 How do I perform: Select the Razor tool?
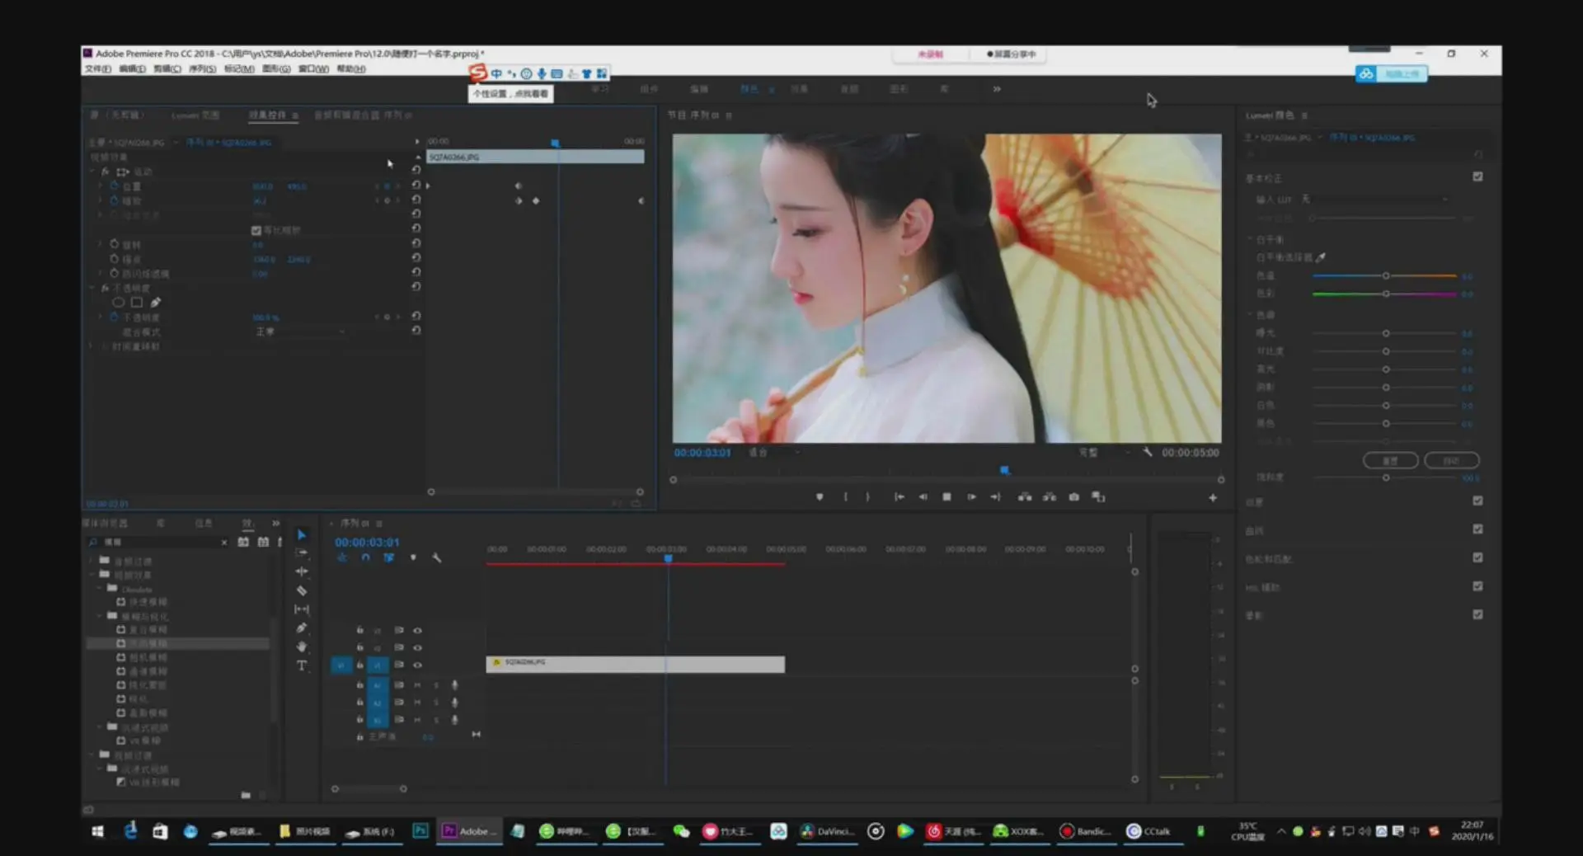pyautogui.click(x=302, y=590)
